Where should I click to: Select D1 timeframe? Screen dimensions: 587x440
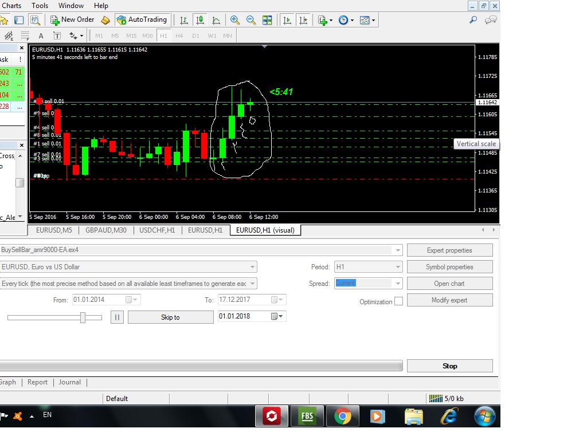pyautogui.click(x=196, y=36)
